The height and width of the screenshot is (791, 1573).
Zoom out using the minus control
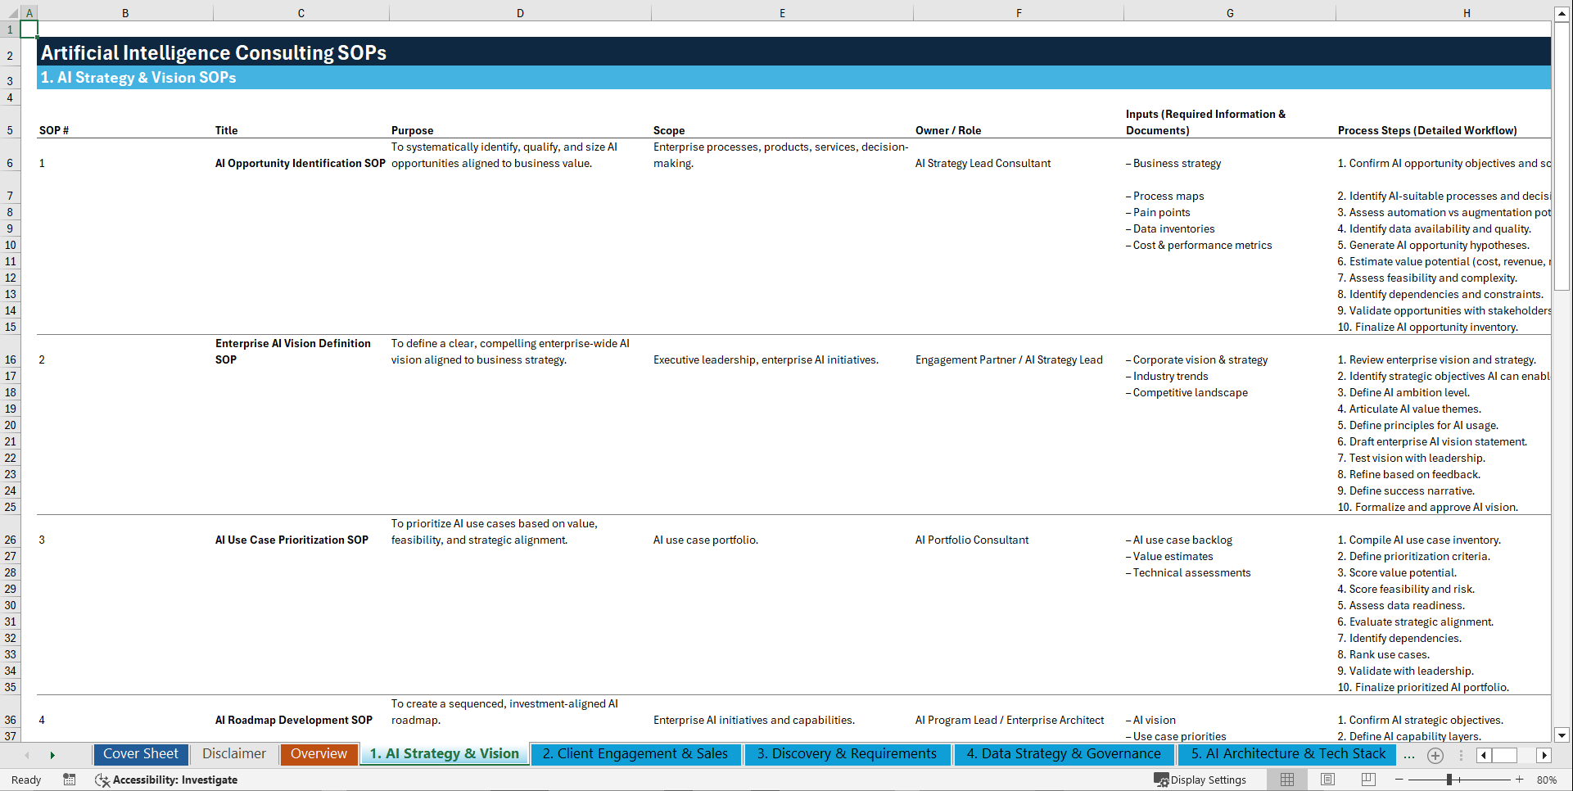1397,780
